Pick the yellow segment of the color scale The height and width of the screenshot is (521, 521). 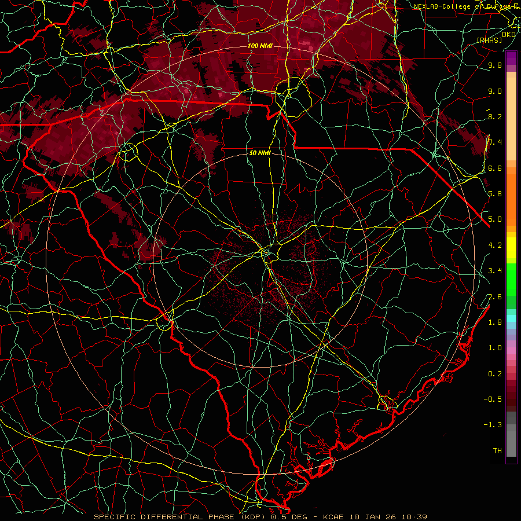511,248
